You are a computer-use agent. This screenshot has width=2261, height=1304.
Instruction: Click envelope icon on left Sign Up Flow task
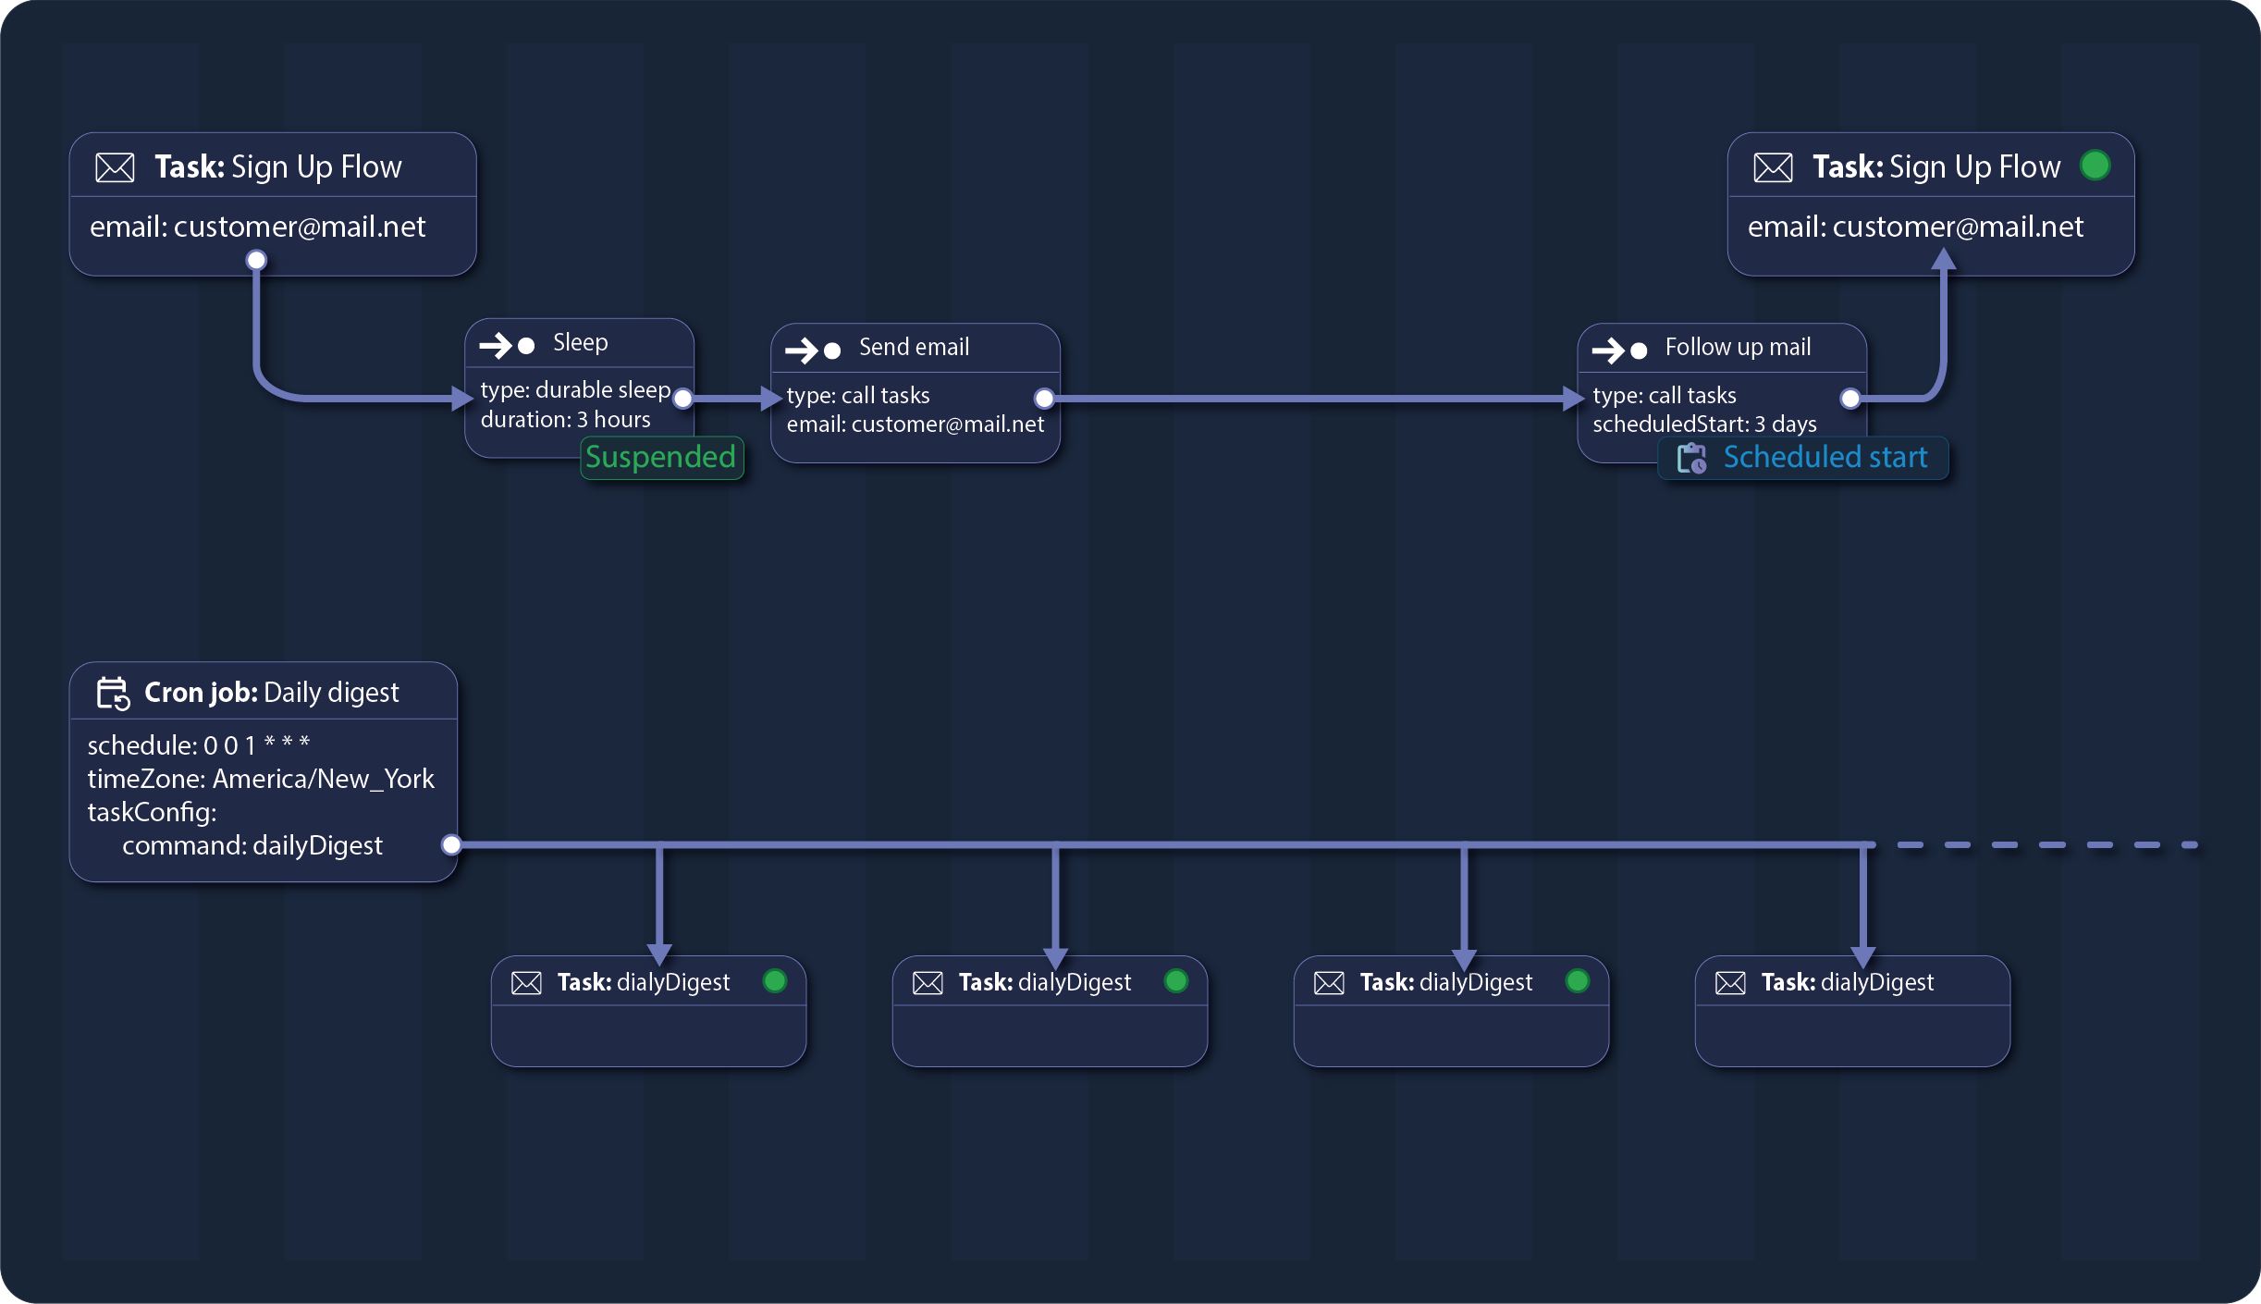point(116,167)
